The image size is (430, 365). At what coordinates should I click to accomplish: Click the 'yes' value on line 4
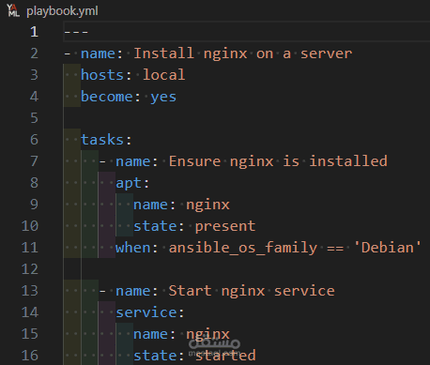[x=163, y=98]
